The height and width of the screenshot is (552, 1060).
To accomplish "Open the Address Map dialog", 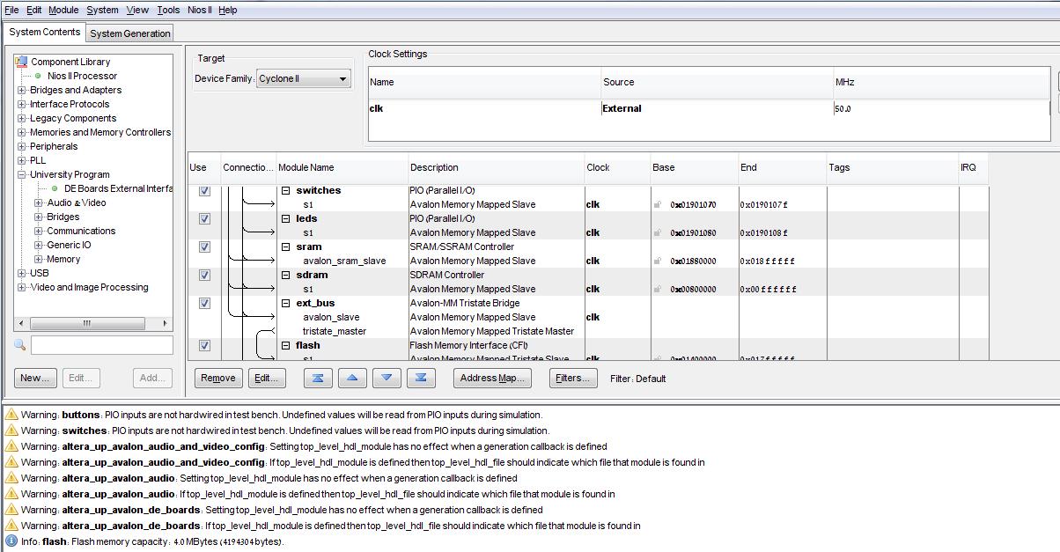I will click(492, 378).
